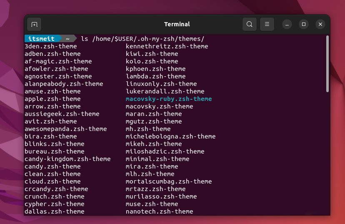Click the tilde directory prompt segment

coord(67,39)
